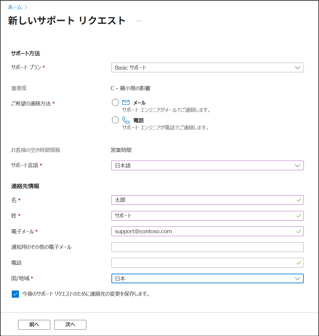Image resolution: width=319 pixels, height=336 pixels.
Task: Click the green checkmark in the 電子メール field
Action: tap(299, 231)
